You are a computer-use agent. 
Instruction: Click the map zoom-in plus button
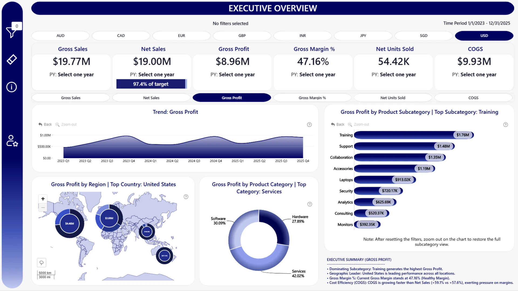pos(43,199)
